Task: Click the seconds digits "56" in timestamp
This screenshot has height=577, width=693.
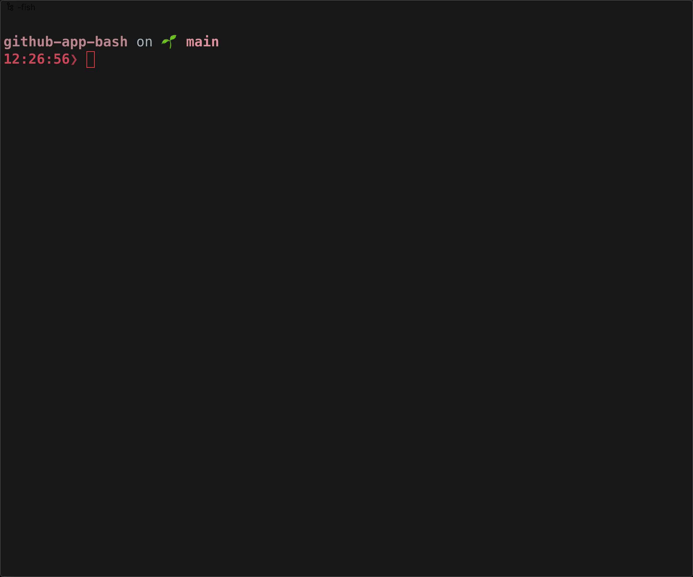Action: [62, 59]
